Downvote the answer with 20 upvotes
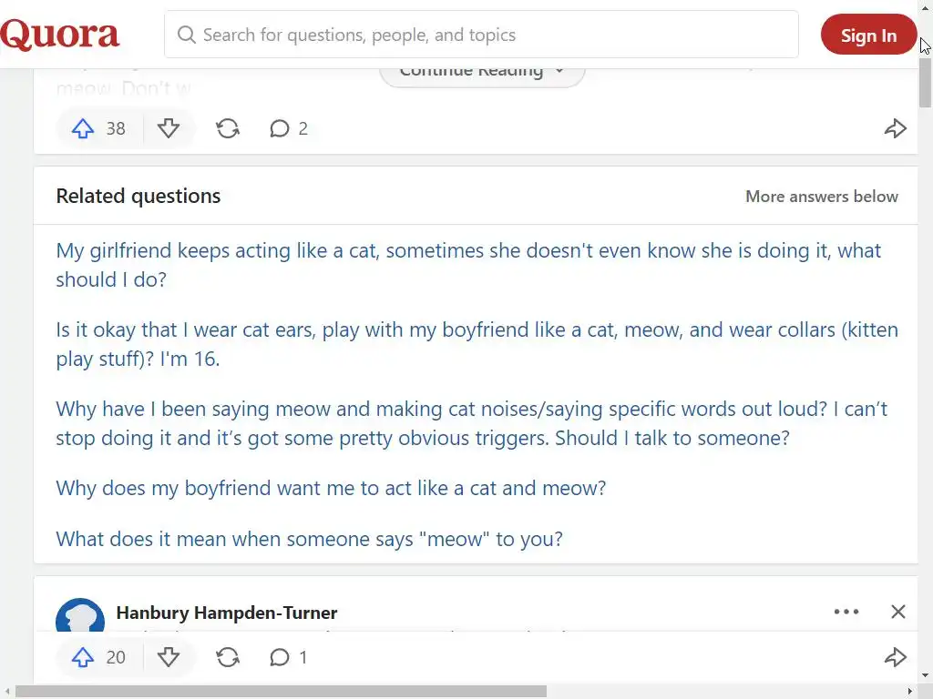 coord(169,657)
